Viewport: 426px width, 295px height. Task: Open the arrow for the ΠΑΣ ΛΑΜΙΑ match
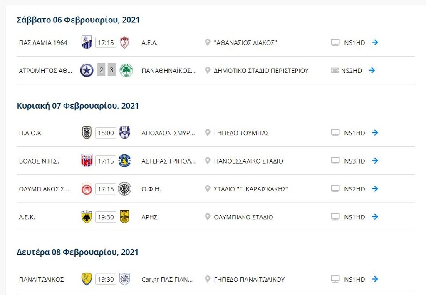[375, 42]
